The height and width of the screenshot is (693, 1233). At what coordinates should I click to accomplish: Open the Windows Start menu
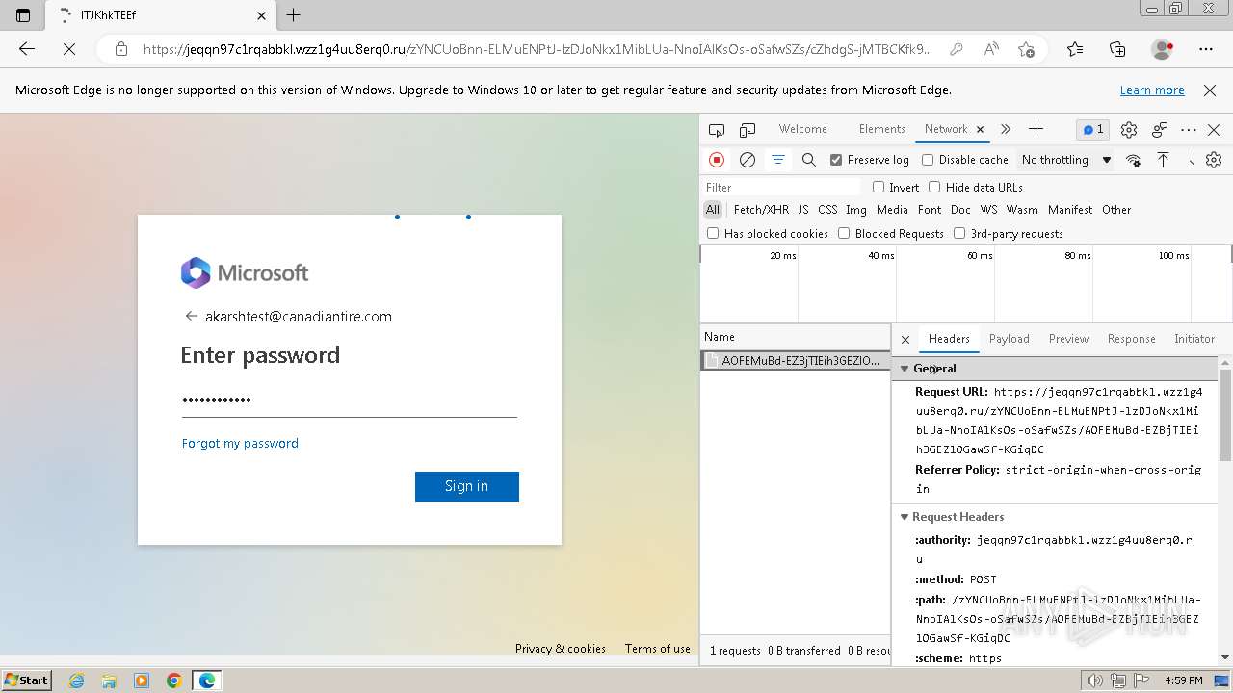27,680
